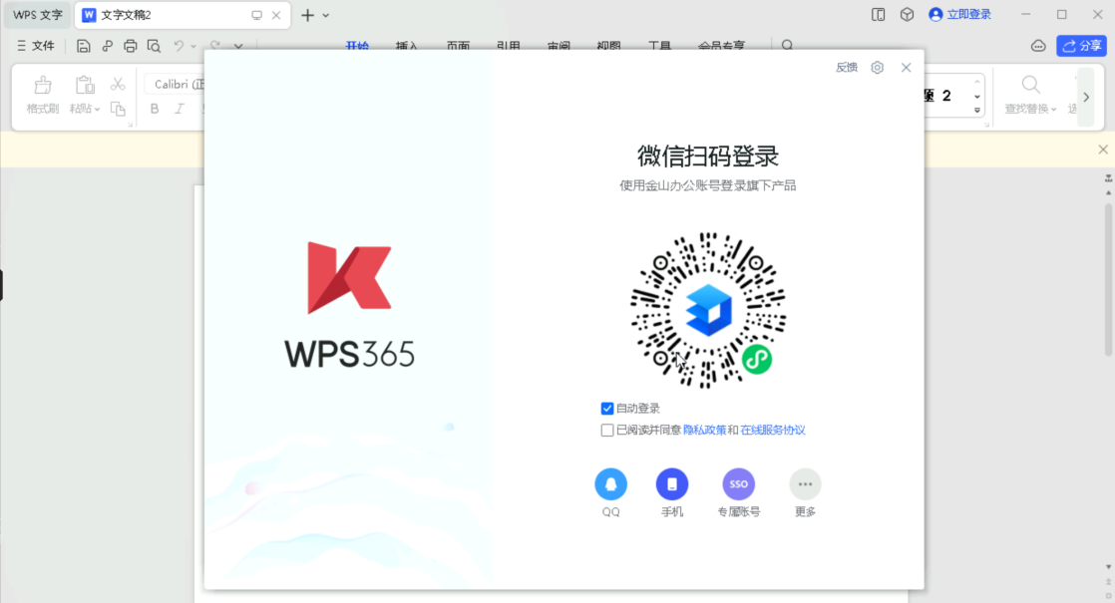Viewport: 1115px width, 603px height.
Task: Uncheck the 自动登录 auto-login checkbox
Action: (606, 408)
